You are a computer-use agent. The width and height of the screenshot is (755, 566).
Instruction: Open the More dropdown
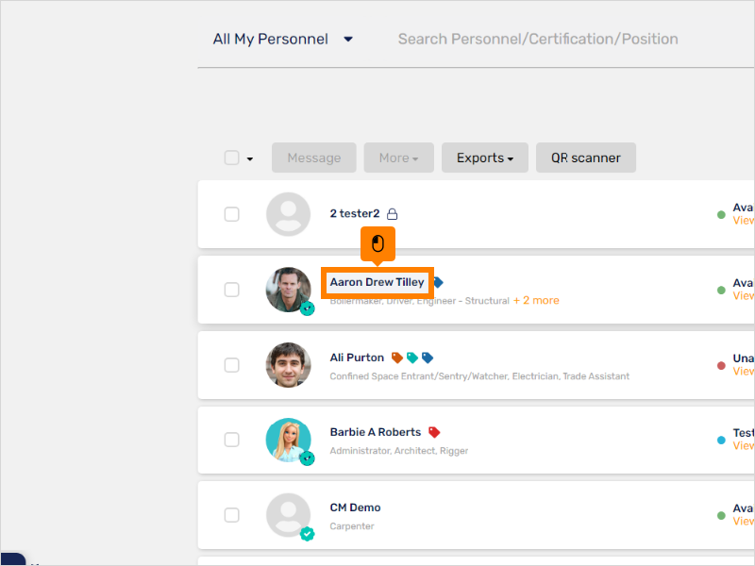pyautogui.click(x=398, y=158)
